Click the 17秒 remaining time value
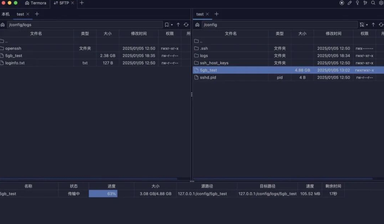The height and width of the screenshot is (224, 384). [x=333, y=194]
